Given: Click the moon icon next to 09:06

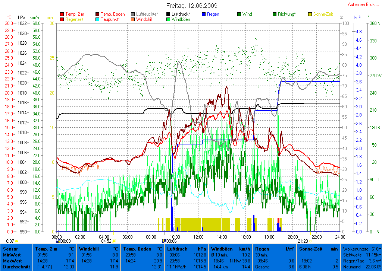Looking at the screenshot, I should [x=164, y=241].
